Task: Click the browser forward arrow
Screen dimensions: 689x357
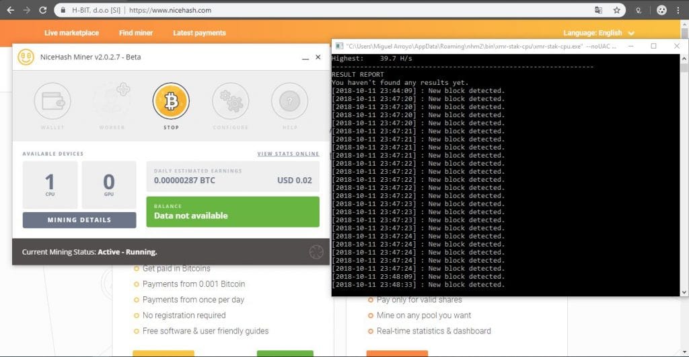Action: [27, 10]
